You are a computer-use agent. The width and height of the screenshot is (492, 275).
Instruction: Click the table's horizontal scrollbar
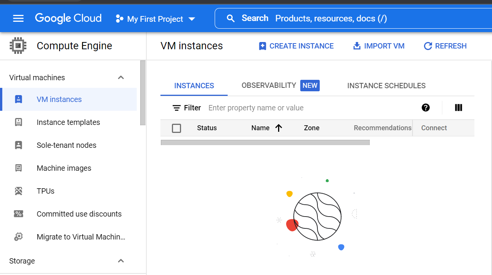[265, 142]
